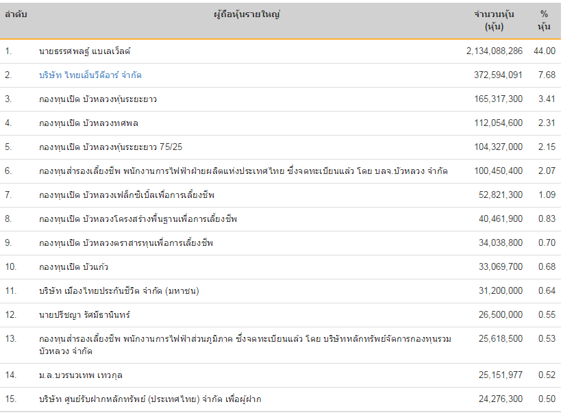The height and width of the screenshot is (413, 563).
Task: Click the % หุ้น column header
Action: pos(544,21)
